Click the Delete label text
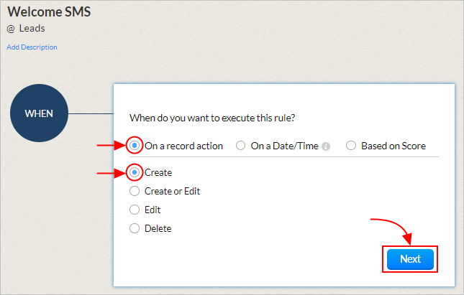 (x=158, y=228)
